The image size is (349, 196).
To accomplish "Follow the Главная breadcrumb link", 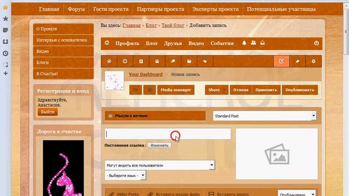I will 131,26.
